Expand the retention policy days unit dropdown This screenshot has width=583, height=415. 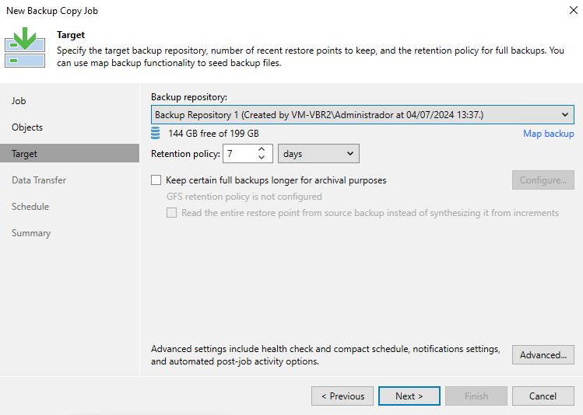coord(318,154)
